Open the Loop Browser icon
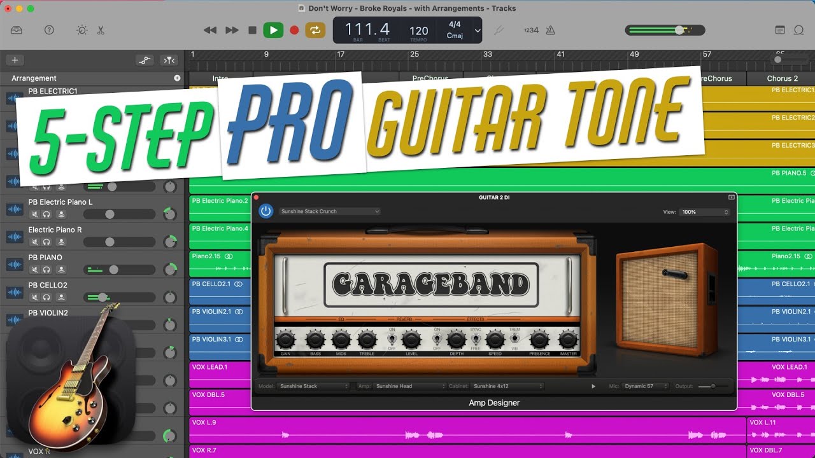Image resolution: width=815 pixels, height=458 pixels. click(798, 30)
